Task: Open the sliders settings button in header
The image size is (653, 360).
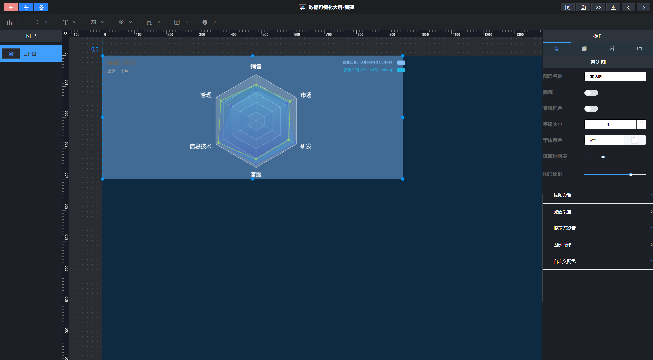Action: [26, 7]
